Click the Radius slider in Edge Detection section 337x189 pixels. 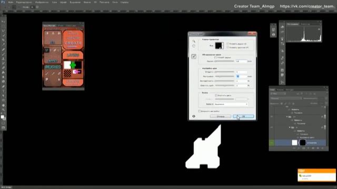click(225, 61)
